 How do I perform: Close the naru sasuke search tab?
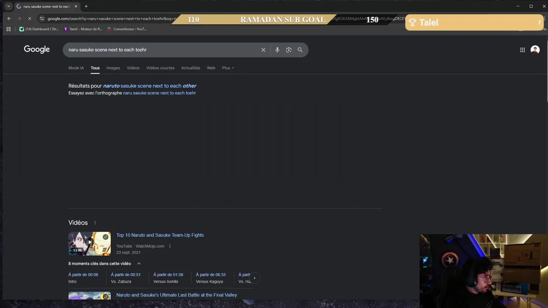(x=76, y=6)
